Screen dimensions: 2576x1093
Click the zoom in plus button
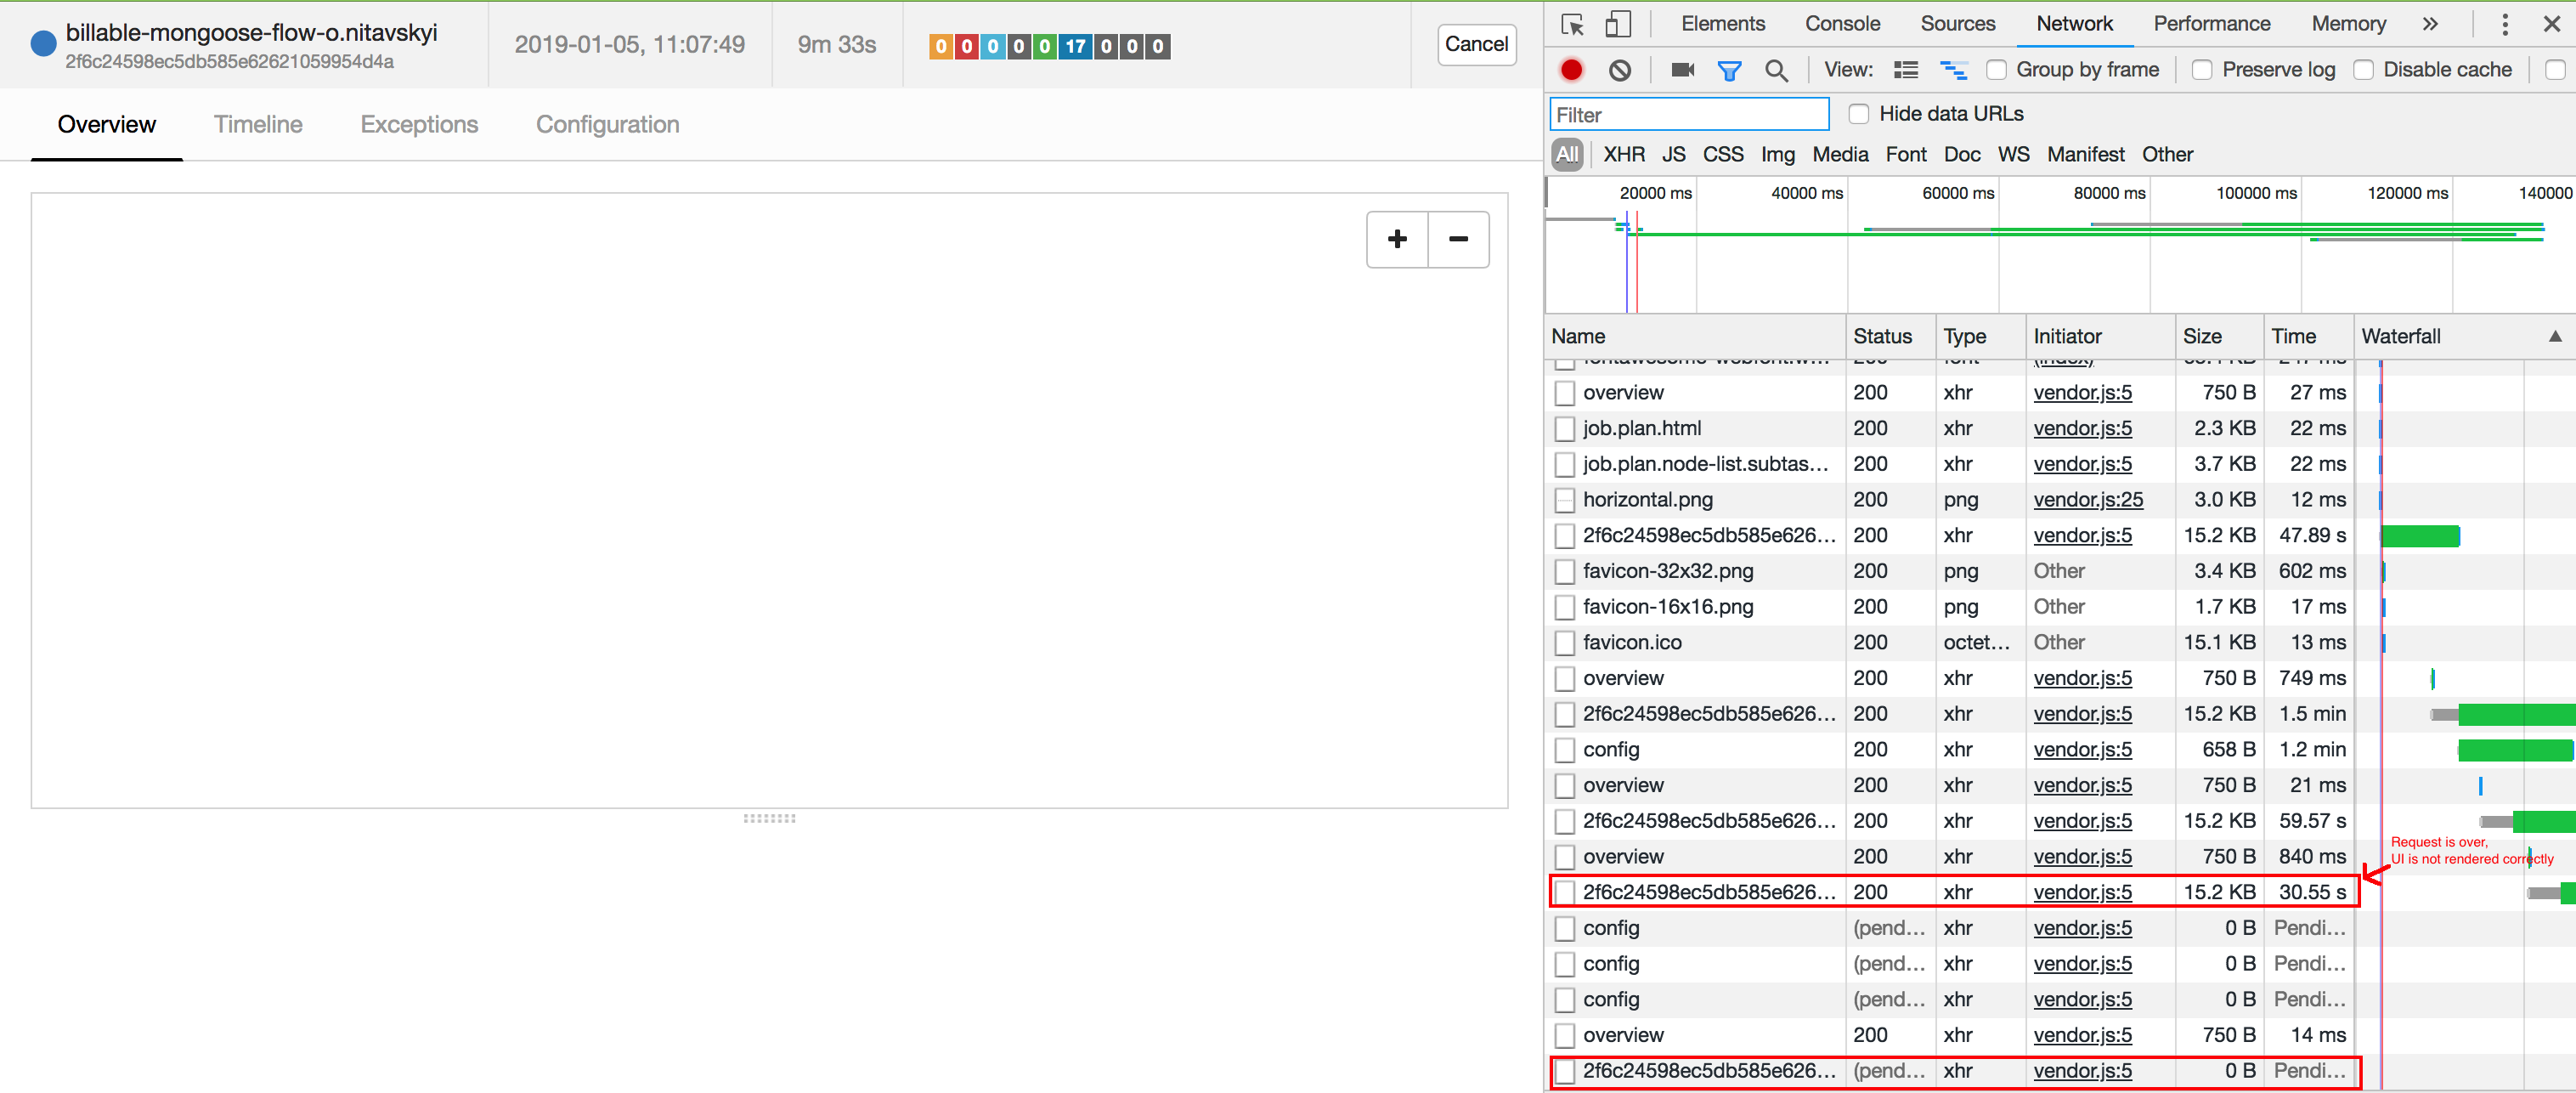pyautogui.click(x=1397, y=239)
